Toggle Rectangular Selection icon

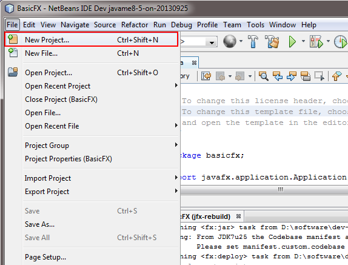click(x=320, y=76)
